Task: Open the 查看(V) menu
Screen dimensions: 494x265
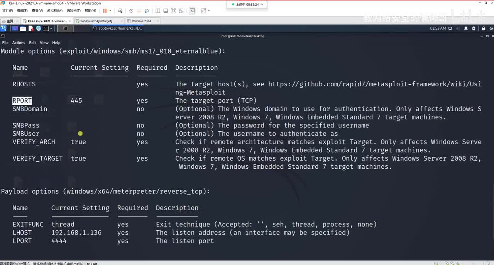Action: coord(37,11)
